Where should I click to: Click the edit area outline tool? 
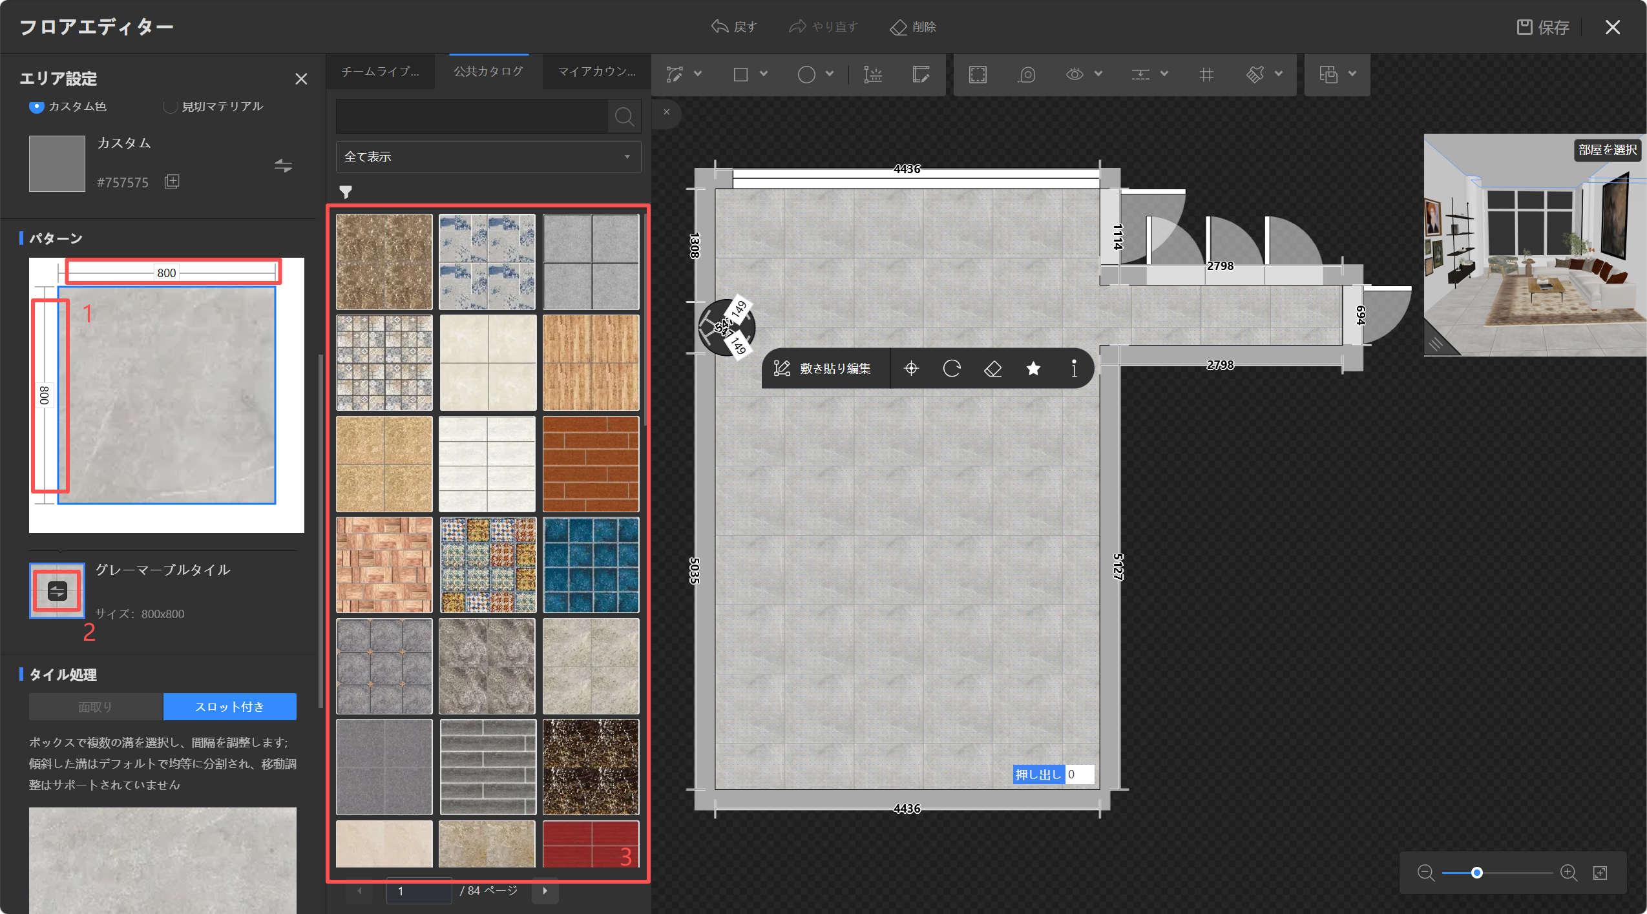921,74
